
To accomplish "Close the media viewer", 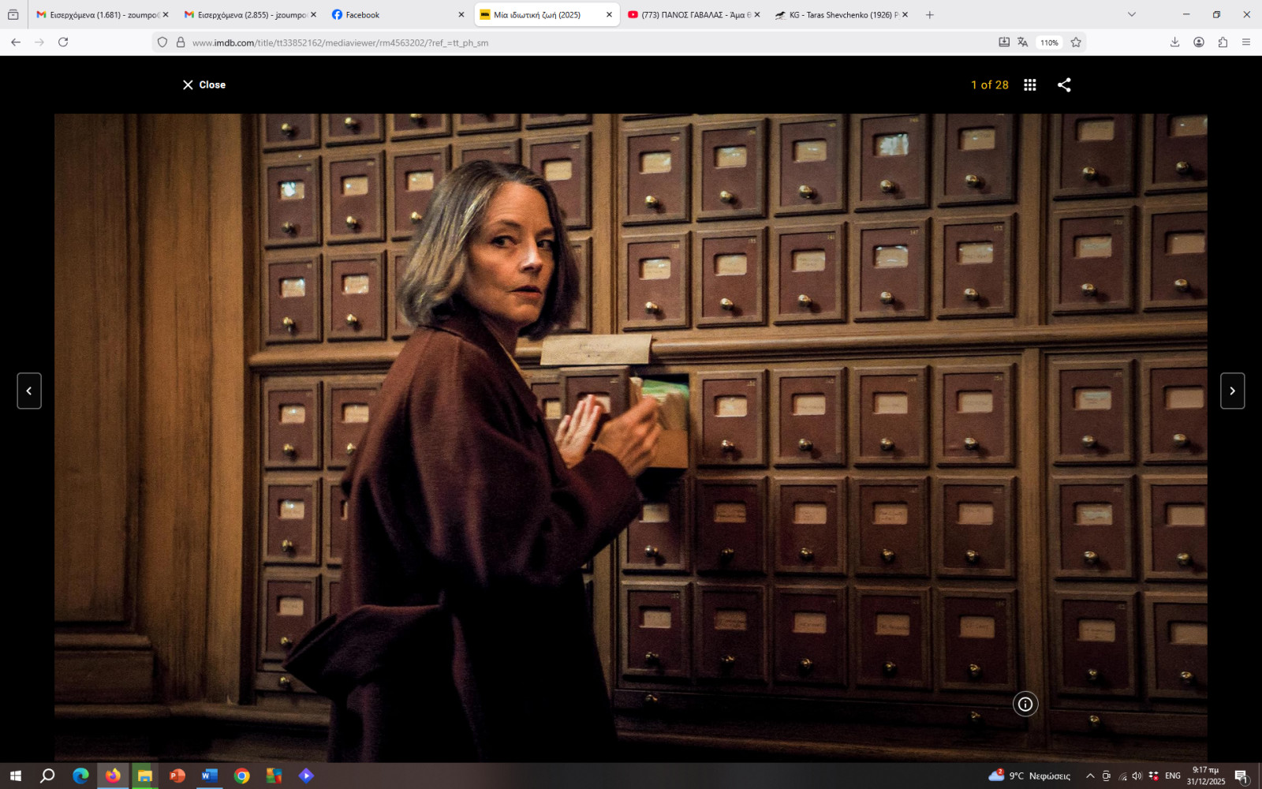I will point(204,85).
